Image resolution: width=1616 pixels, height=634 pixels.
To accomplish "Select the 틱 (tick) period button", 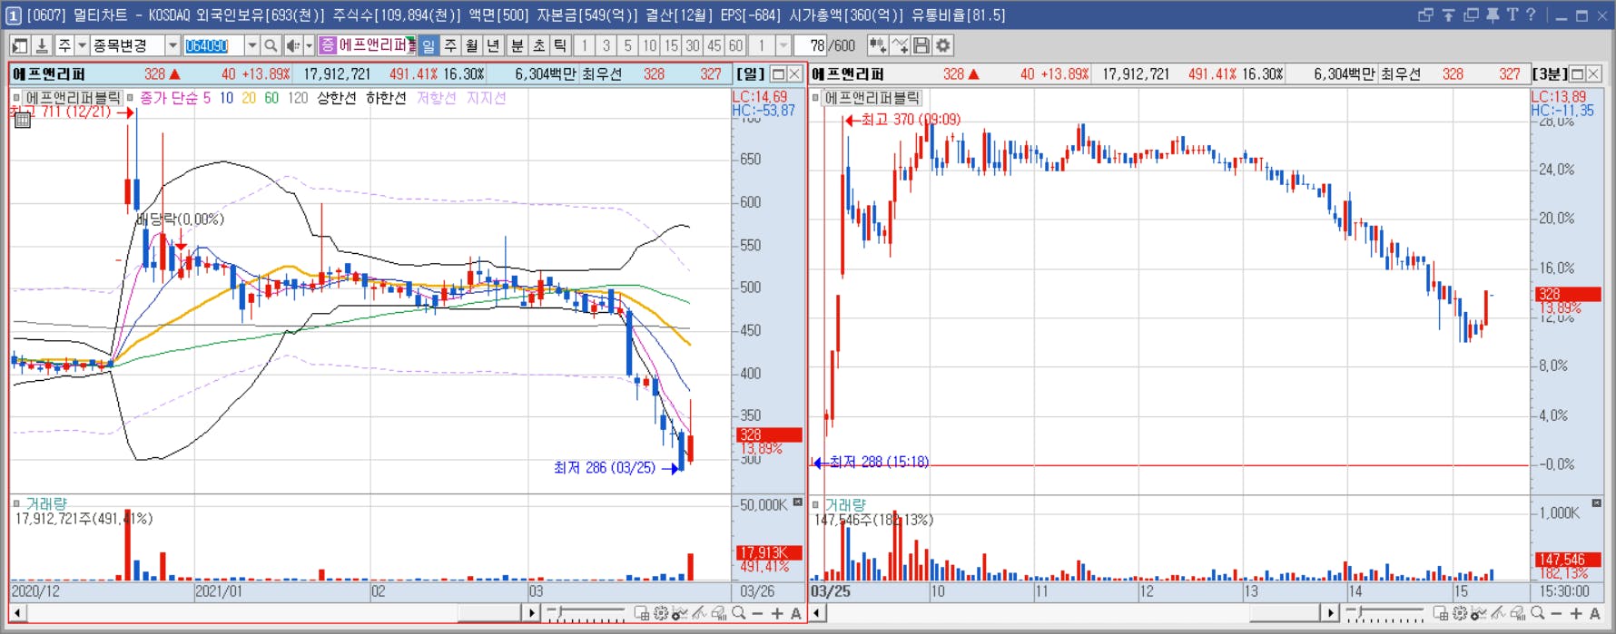I will [x=560, y=45].
